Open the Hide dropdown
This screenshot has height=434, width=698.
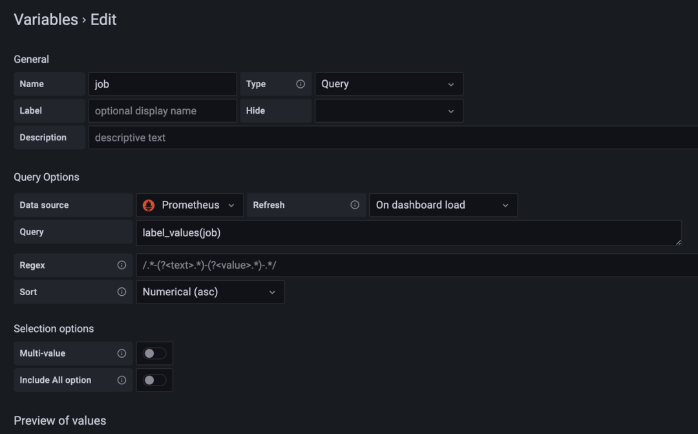pyautogui.click(x=388, y=110)
